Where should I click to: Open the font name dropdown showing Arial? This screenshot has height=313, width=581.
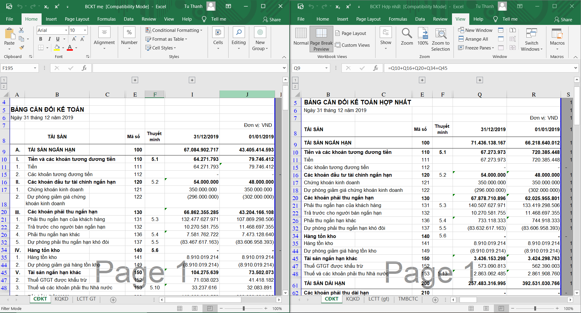[66, 30]
